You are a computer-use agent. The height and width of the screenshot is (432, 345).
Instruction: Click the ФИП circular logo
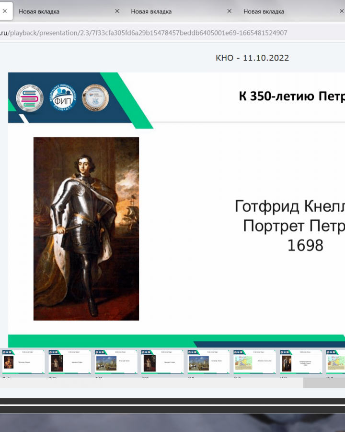(63, 97)
